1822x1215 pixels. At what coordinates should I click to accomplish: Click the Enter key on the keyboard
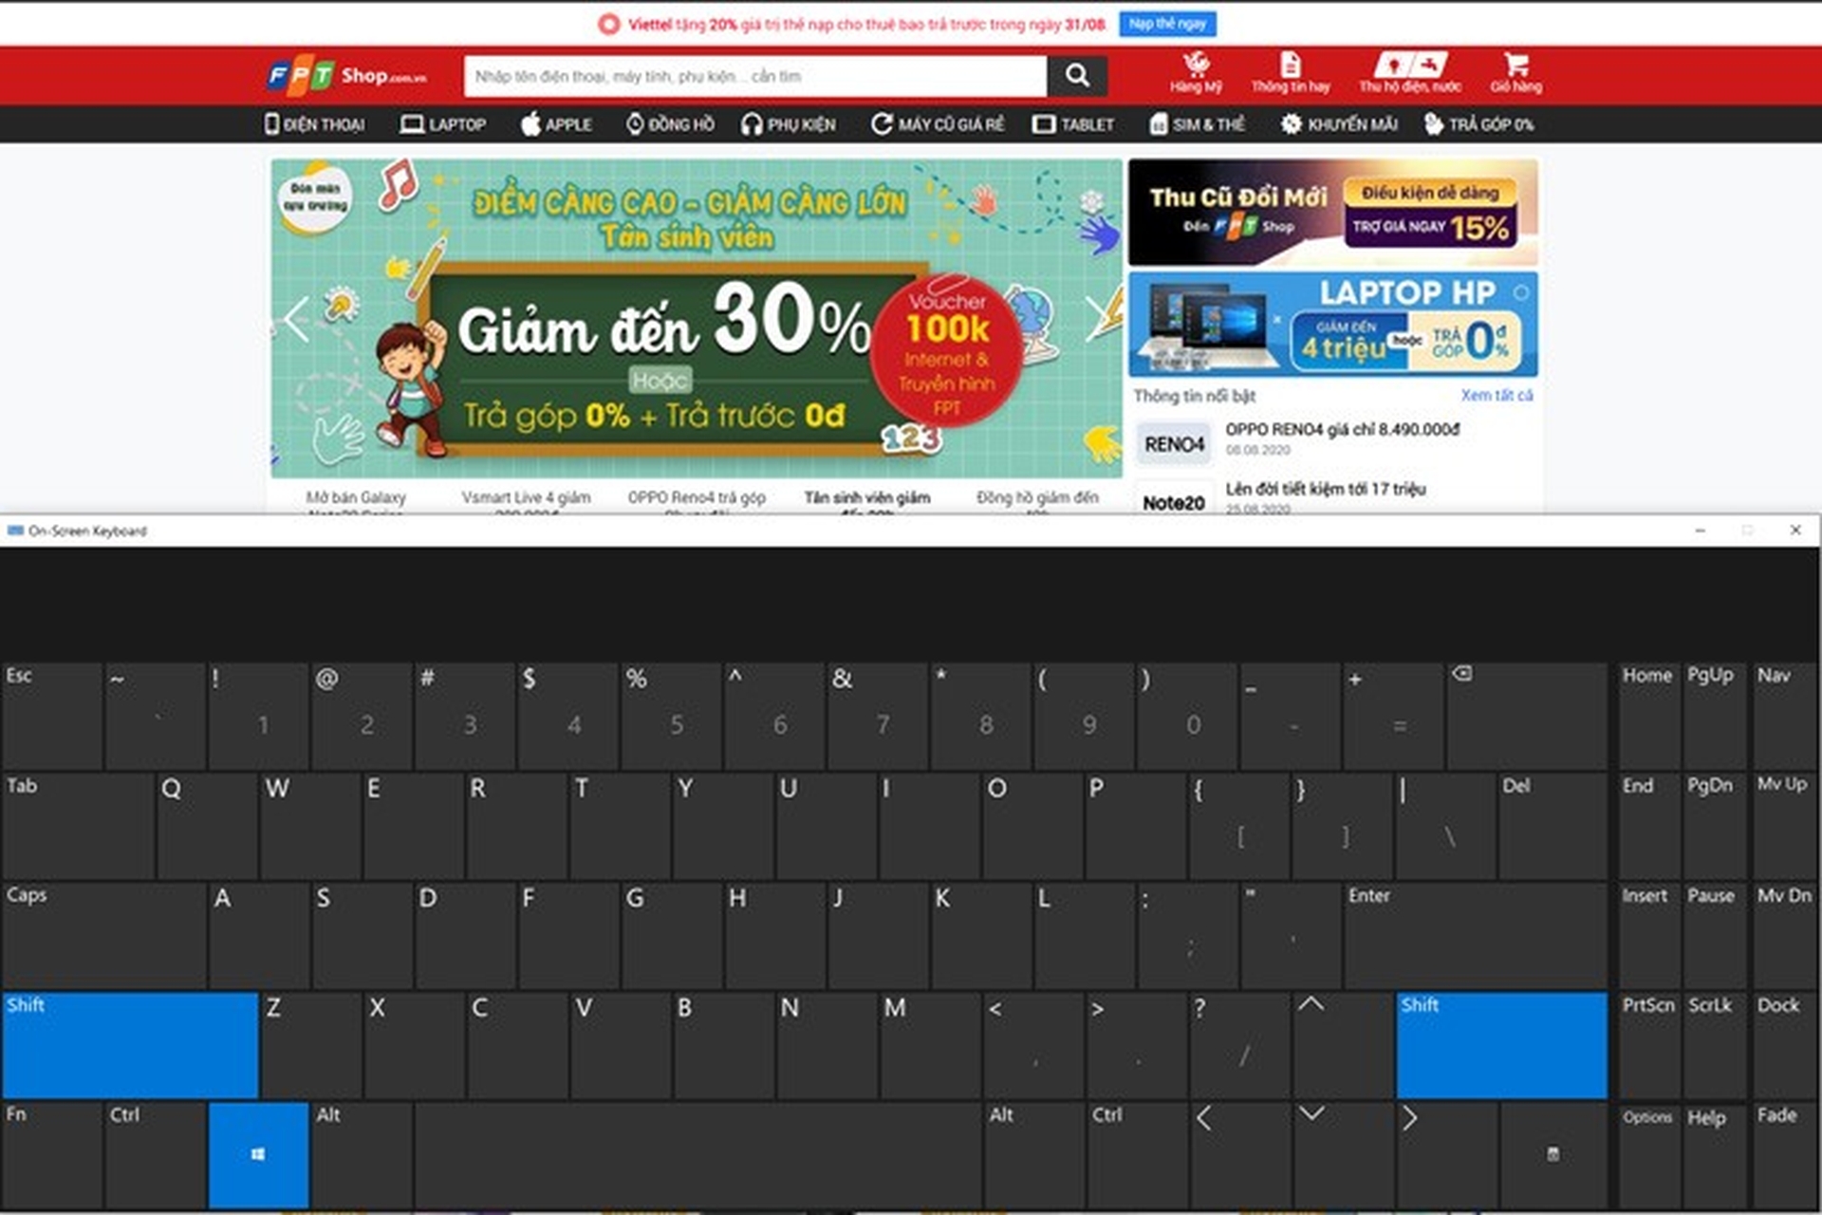[1476, 935]
